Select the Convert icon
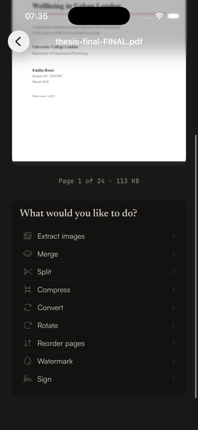This screenshot has height=430, width=198. pyautogui.click(x=27, y=307)
